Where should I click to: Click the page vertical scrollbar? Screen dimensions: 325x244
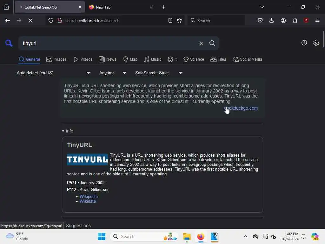[323, 39]
